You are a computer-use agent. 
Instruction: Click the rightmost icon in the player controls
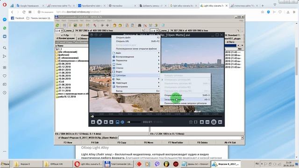(x=220, y=122)
